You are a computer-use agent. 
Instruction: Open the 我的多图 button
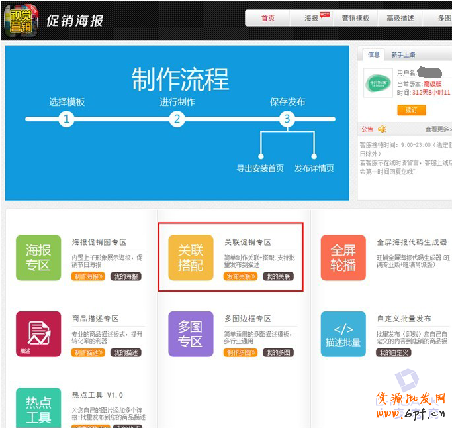click(x=278, y=352)
